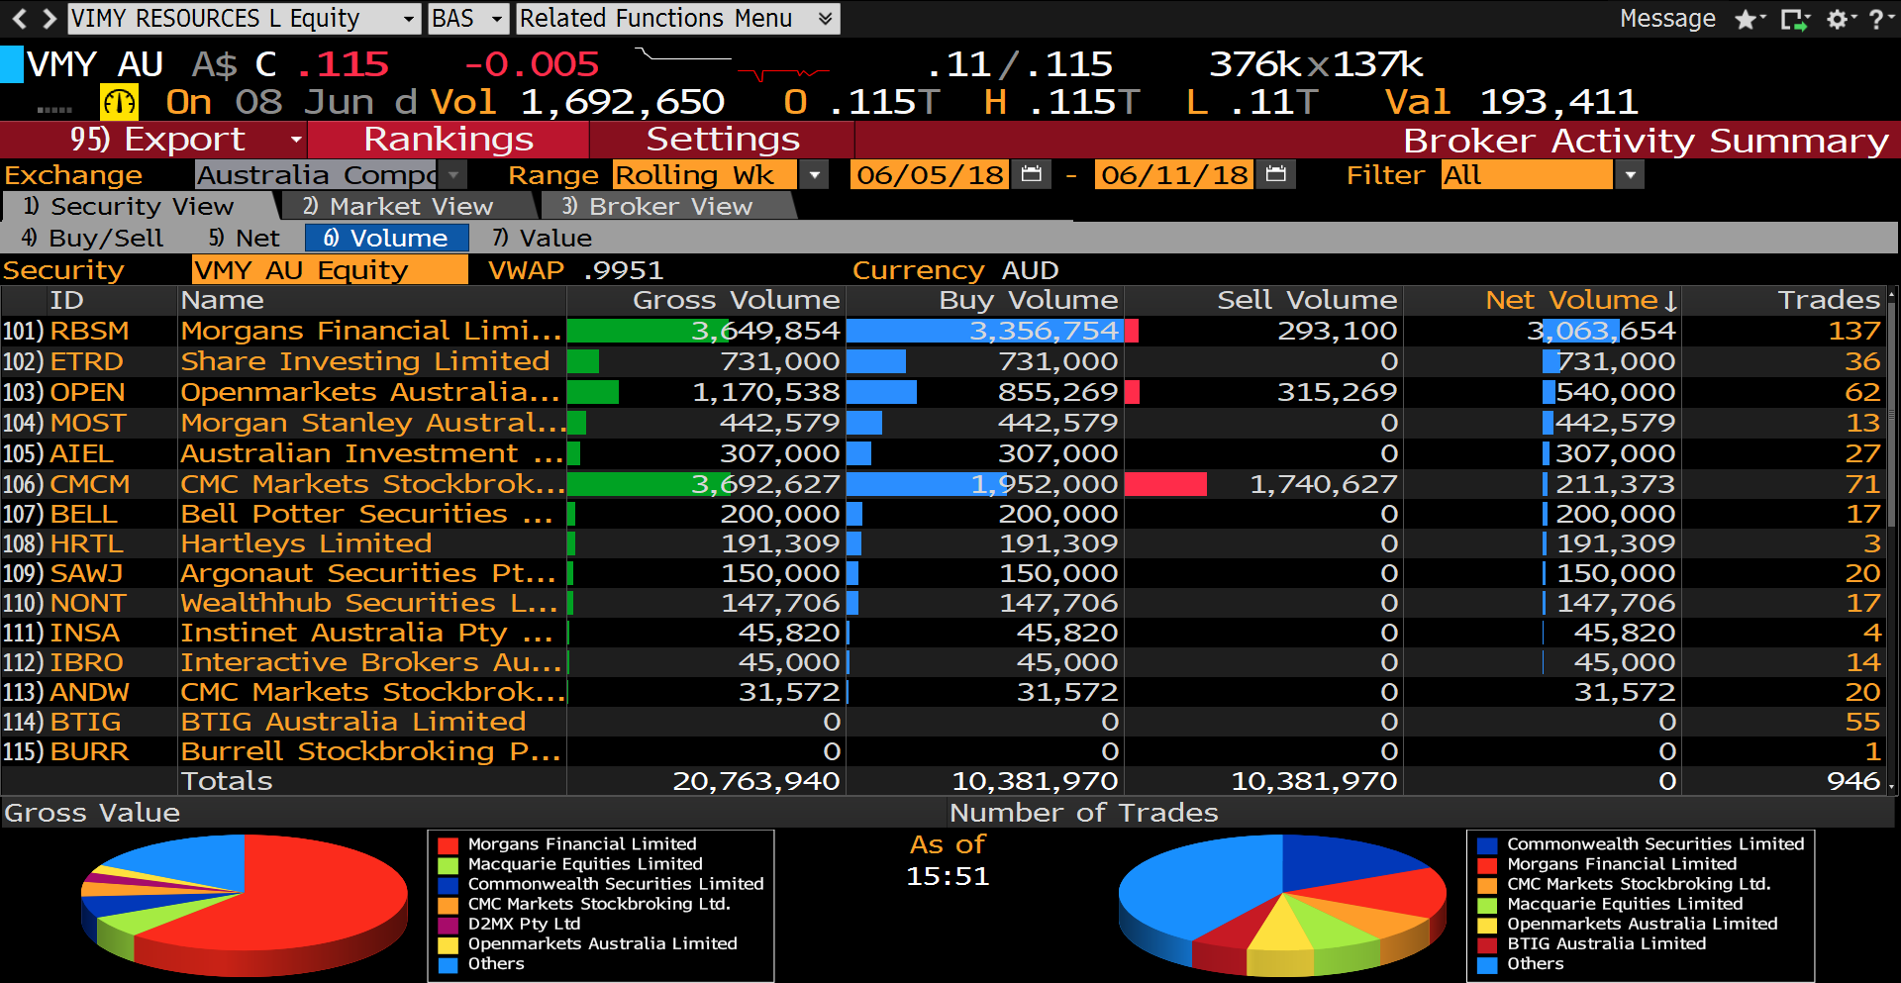Open the Exchange Australia Composite dropdown
The width and height of the screenshot is (1901, 983).
click(x=453, y=175)
